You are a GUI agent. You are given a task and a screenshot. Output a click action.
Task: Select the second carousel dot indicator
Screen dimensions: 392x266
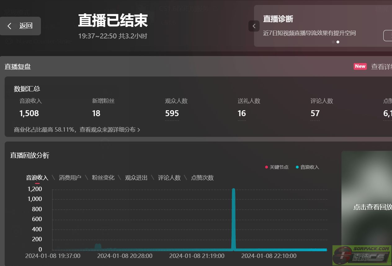338,42
